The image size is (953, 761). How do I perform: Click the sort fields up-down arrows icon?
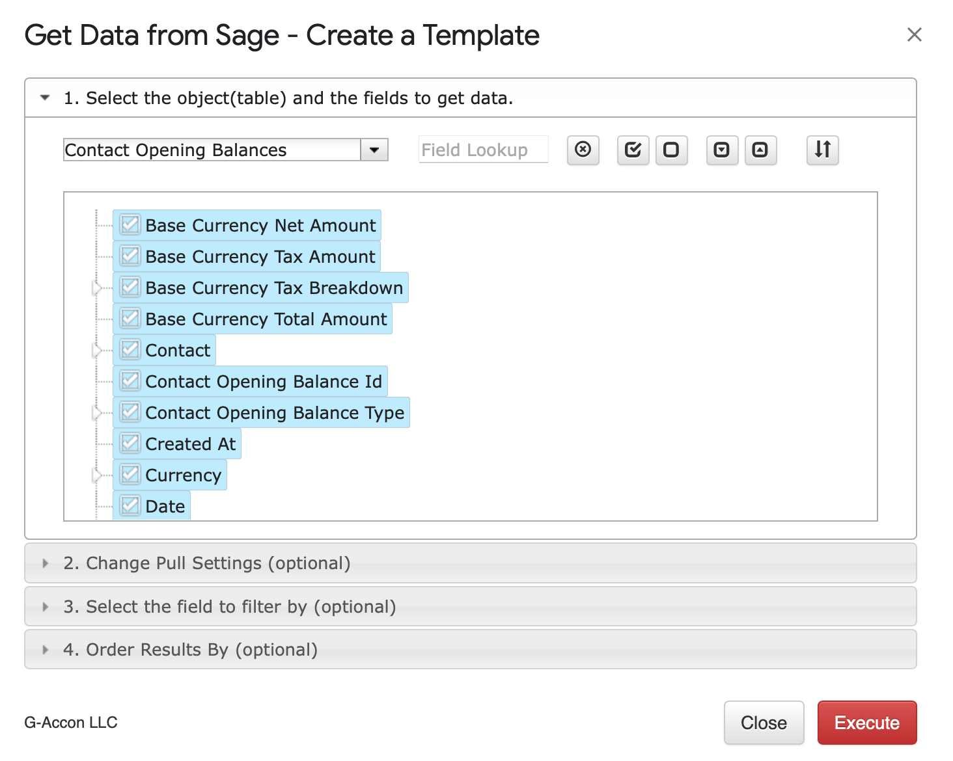coord(822,150)
